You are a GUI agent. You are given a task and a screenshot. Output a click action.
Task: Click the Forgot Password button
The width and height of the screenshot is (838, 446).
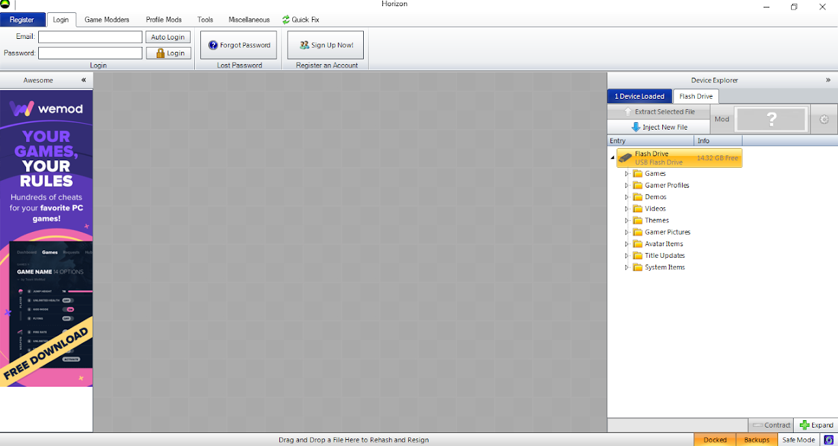[238, 44]
